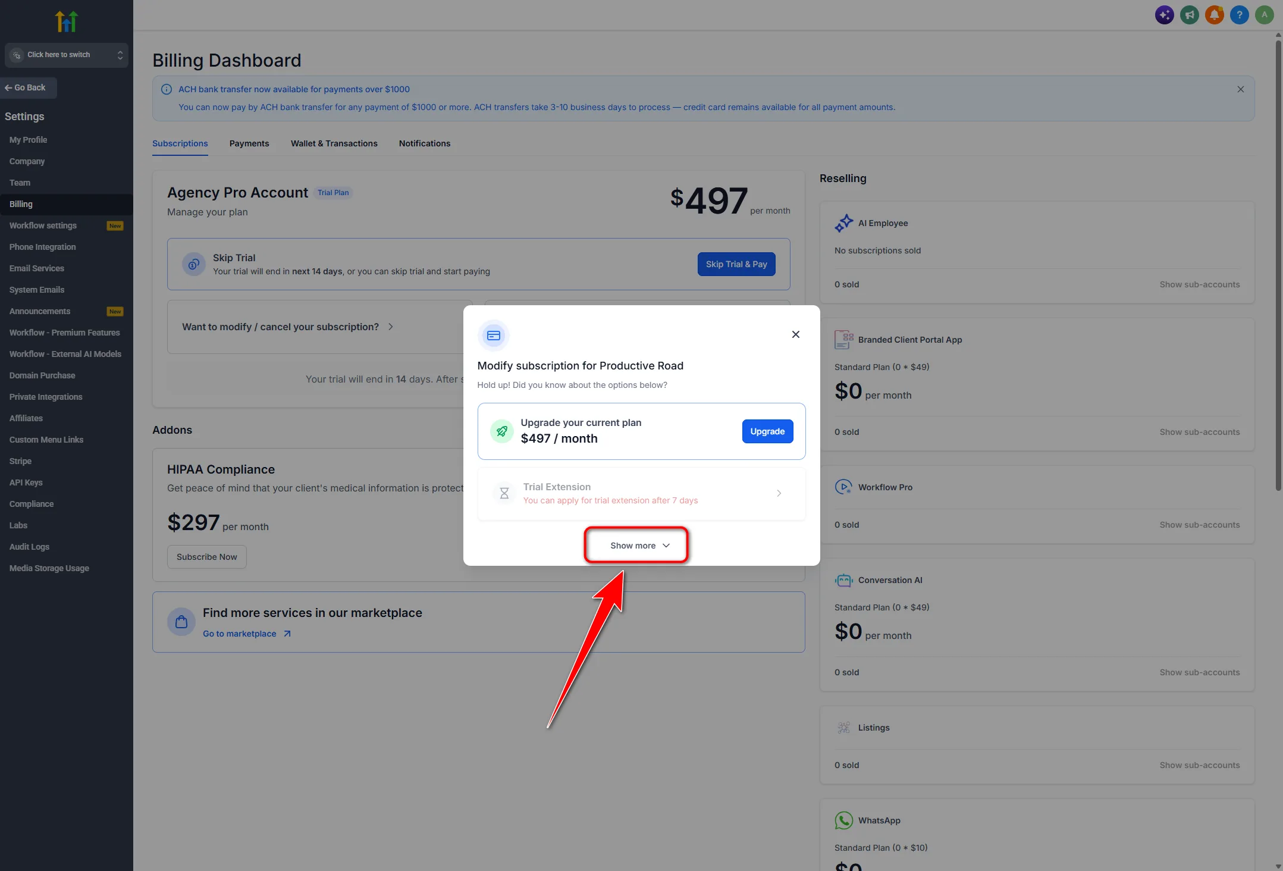Click the Conversation AI robot icon
This screenshot has width=1283, height=871.
pyautogui.click(x=843, y=580)
